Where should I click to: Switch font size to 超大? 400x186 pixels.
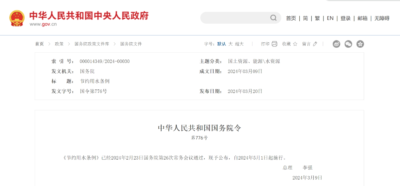[x=239, y=44]
